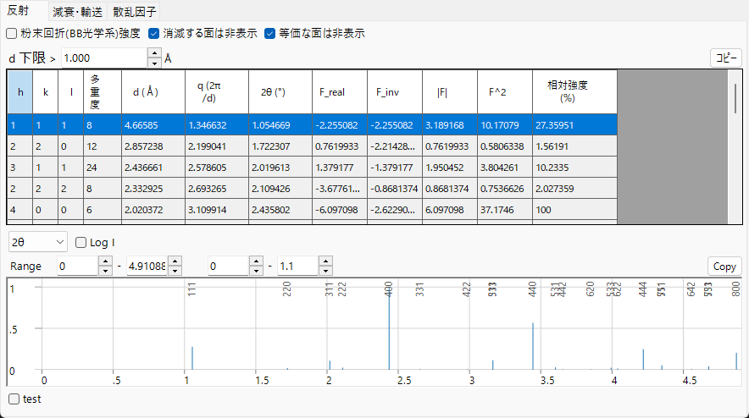Image resolution: width=749 pixels, height=418 pixels.
Task: Decrease d lower limit with down arrow
Action: pos(154,63)
